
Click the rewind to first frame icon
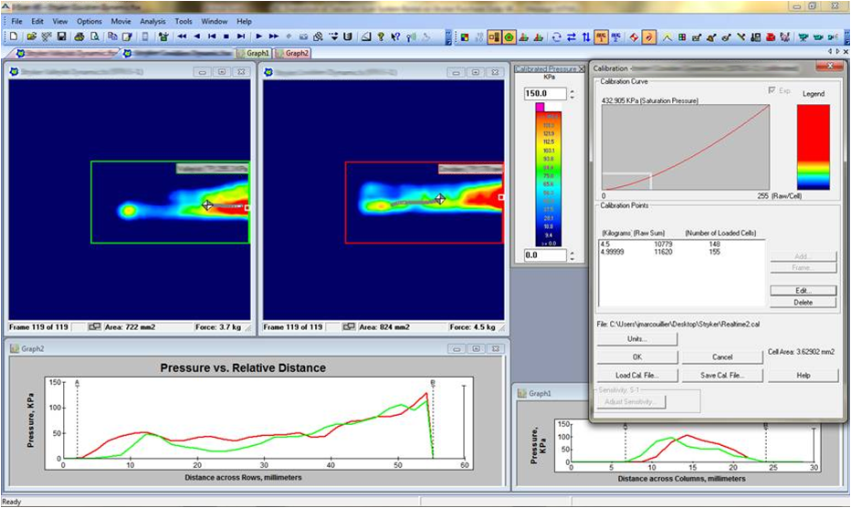pos(181,36)
